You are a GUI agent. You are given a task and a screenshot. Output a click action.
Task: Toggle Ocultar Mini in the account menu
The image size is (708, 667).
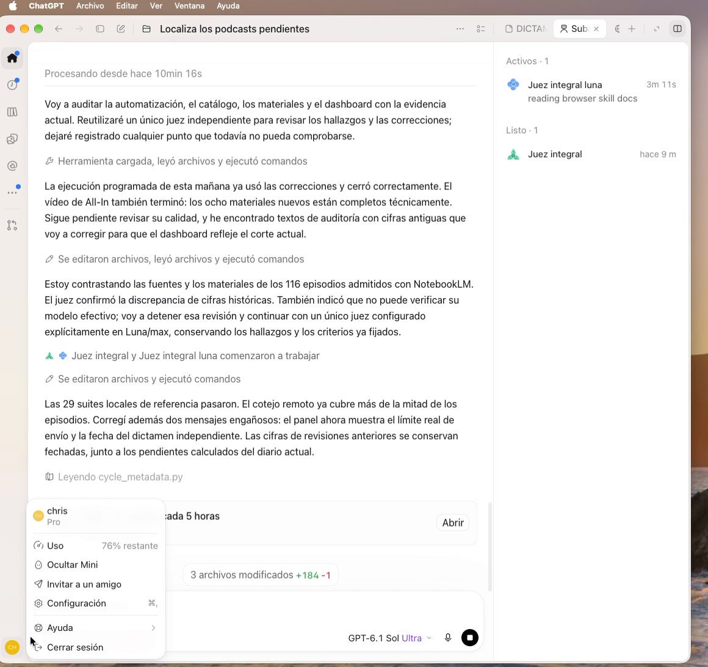96,565
